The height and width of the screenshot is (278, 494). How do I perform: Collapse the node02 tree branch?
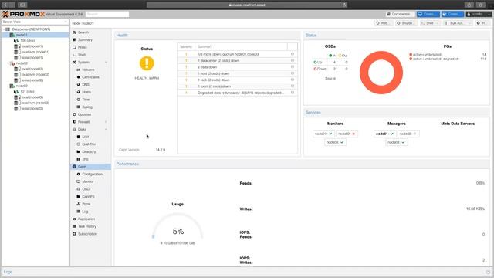click(8, 63)
